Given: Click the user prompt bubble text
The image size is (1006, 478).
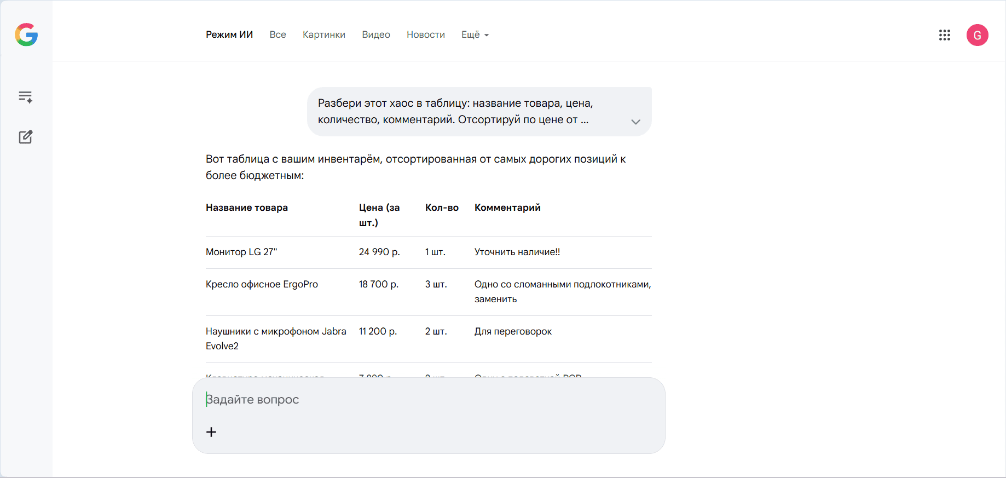Looking at the screenshot, I should (455, 111).
